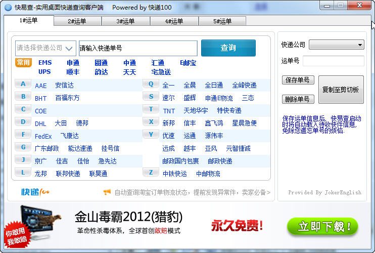Expand the 快递公司 combo box on right panel

[336, 45]
